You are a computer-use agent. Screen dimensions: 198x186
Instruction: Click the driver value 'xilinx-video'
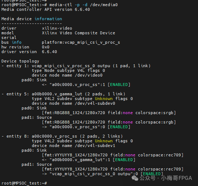coord(57,28)
